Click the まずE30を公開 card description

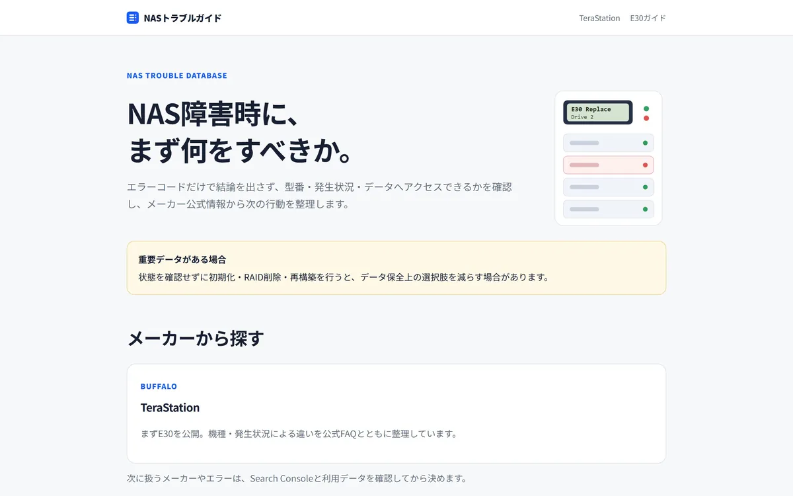[x=299, y=434]
